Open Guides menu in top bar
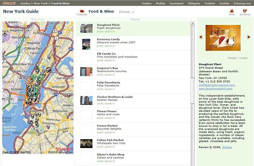Viewport: 254px width, 166px height. [x=147, y=3]
